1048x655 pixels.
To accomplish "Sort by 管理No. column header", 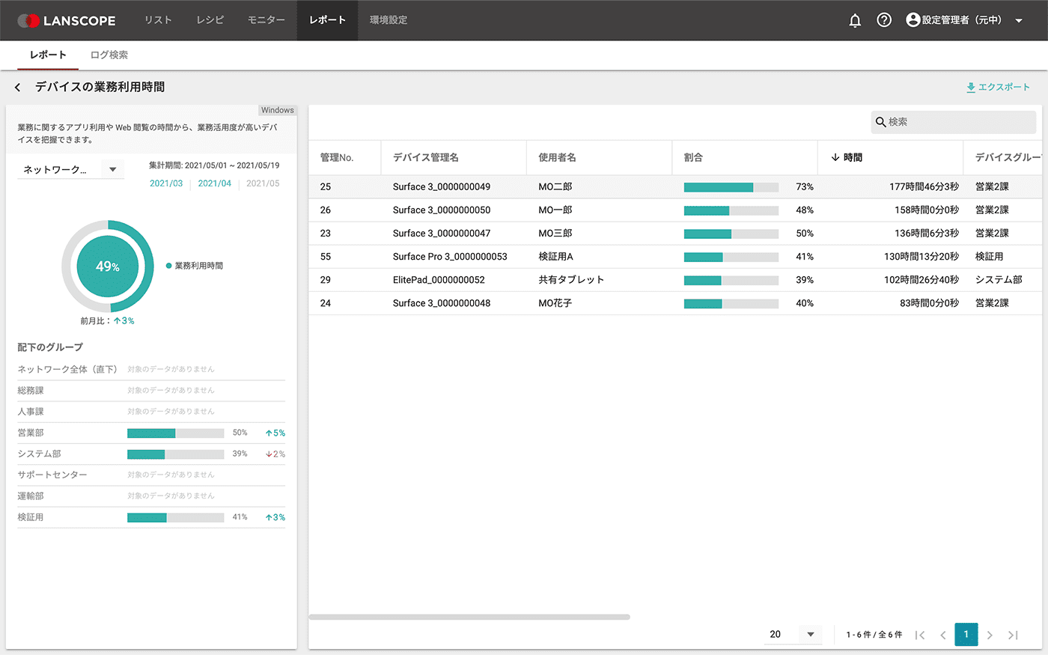I will 337,158.
